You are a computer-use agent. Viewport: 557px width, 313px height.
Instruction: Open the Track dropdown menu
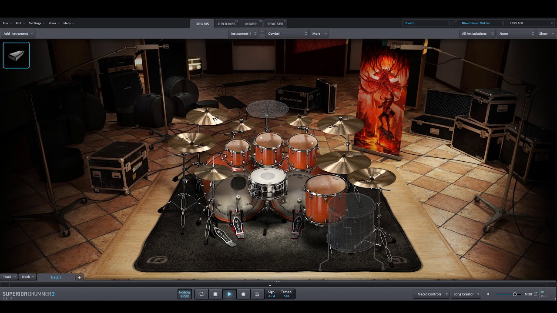(9, 277)
